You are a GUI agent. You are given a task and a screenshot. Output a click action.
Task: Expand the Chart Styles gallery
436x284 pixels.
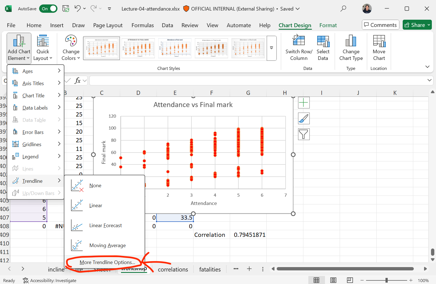coord(271,48)
